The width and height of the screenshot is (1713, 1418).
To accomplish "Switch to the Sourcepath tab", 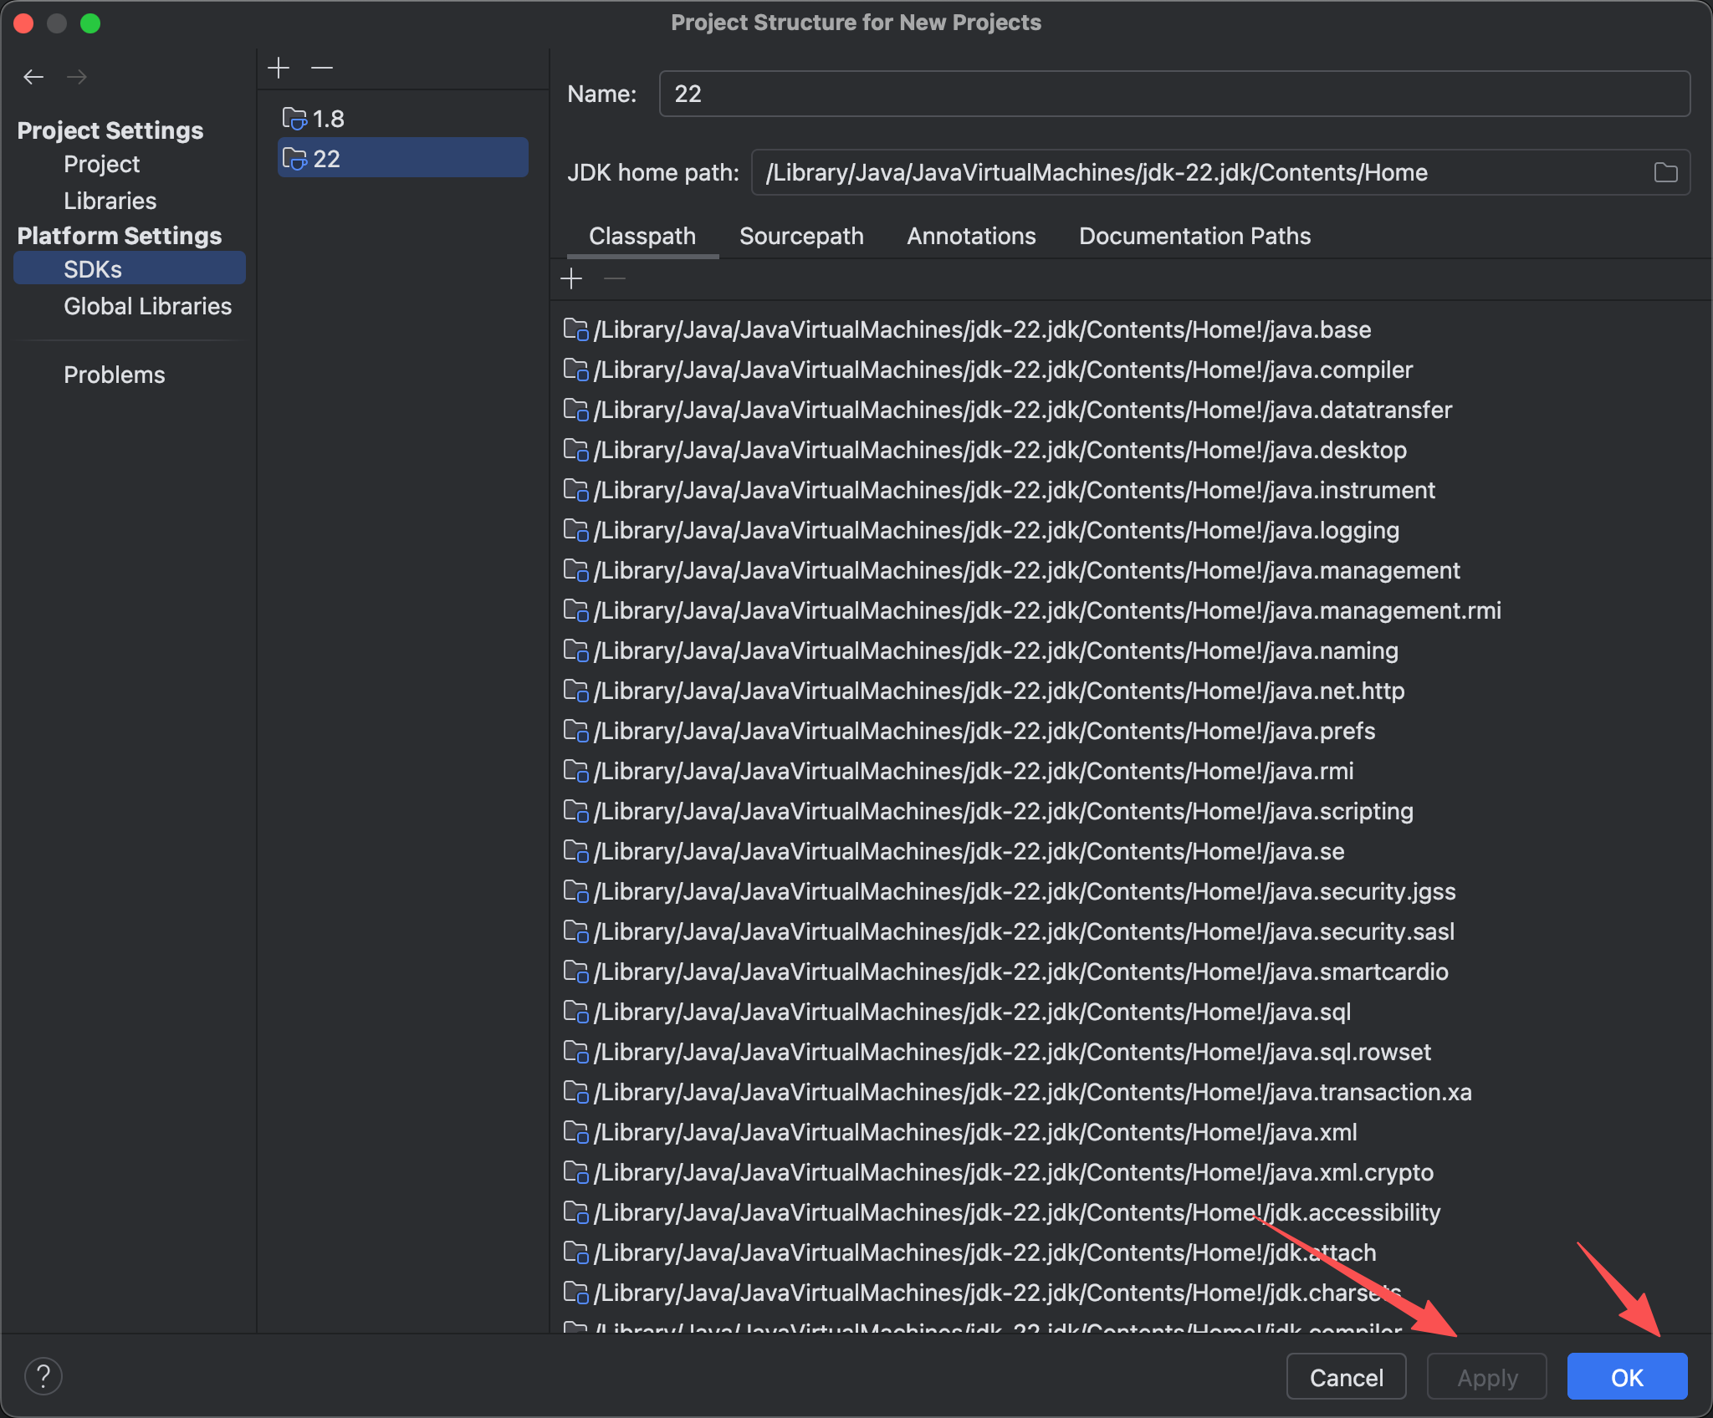I will (x=801, y=236).
